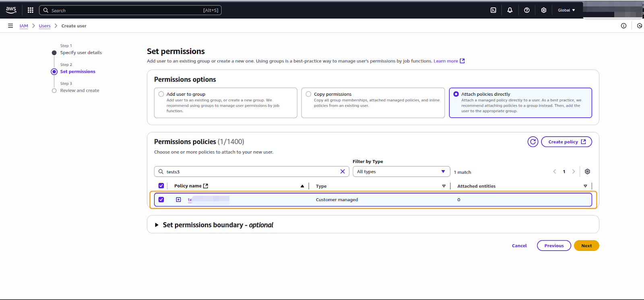Uncheck the select-all policies checkbox
Image resolution: width=644 pixels, height=300 pixels.
point(161,186)
